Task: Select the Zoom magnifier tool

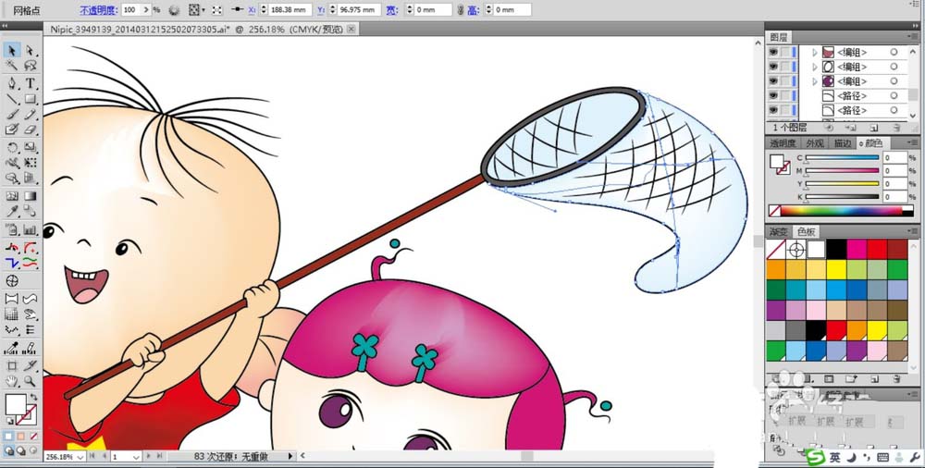Action: [31, 382]
